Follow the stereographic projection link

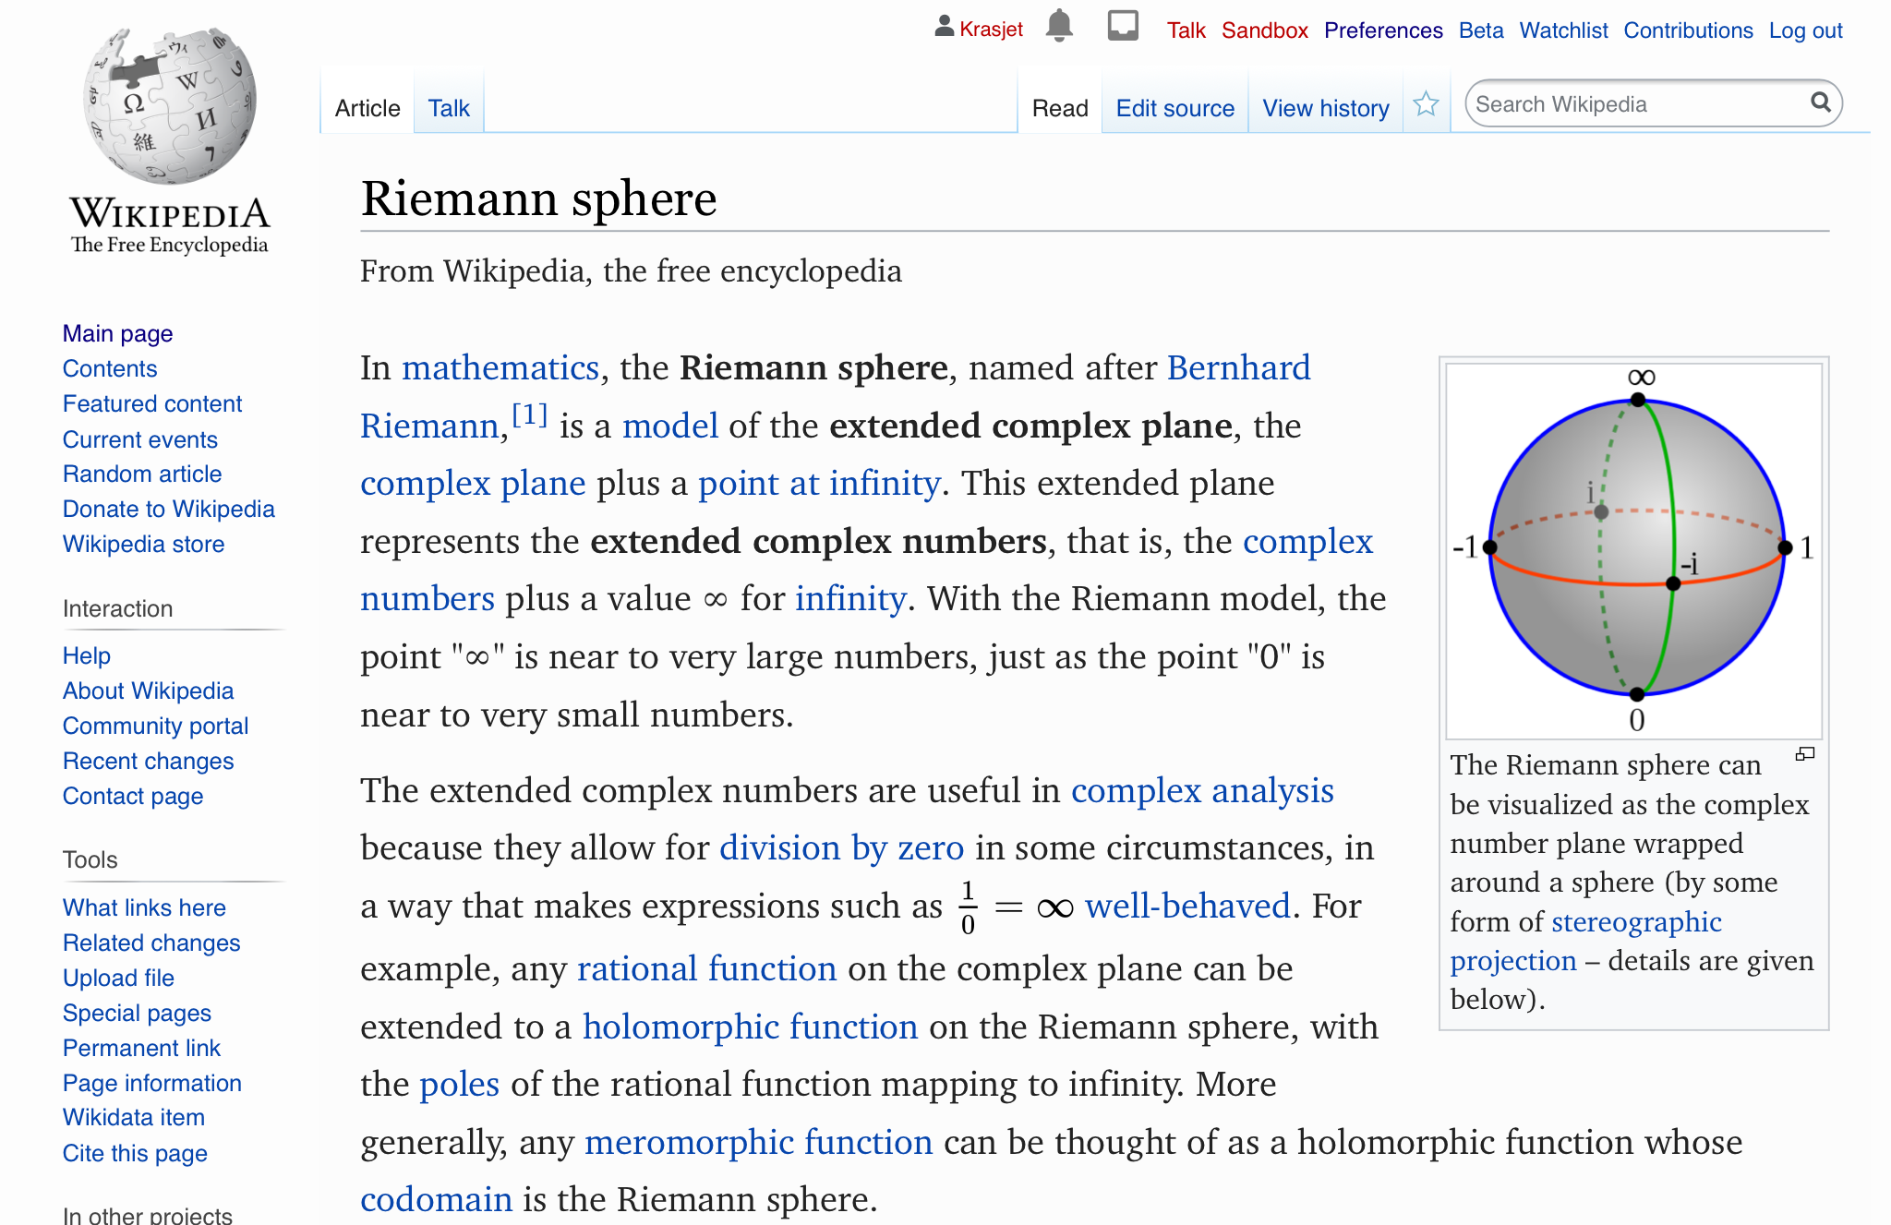pos(1636,921)
